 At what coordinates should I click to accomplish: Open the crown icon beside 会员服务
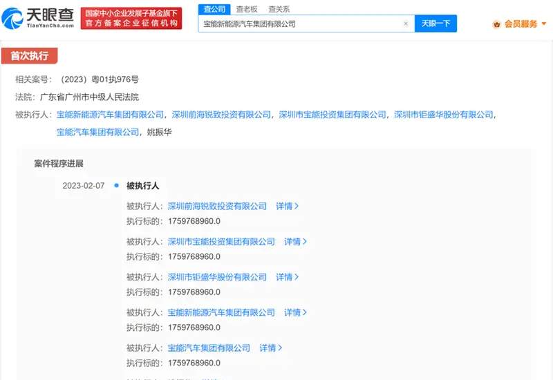496,24
